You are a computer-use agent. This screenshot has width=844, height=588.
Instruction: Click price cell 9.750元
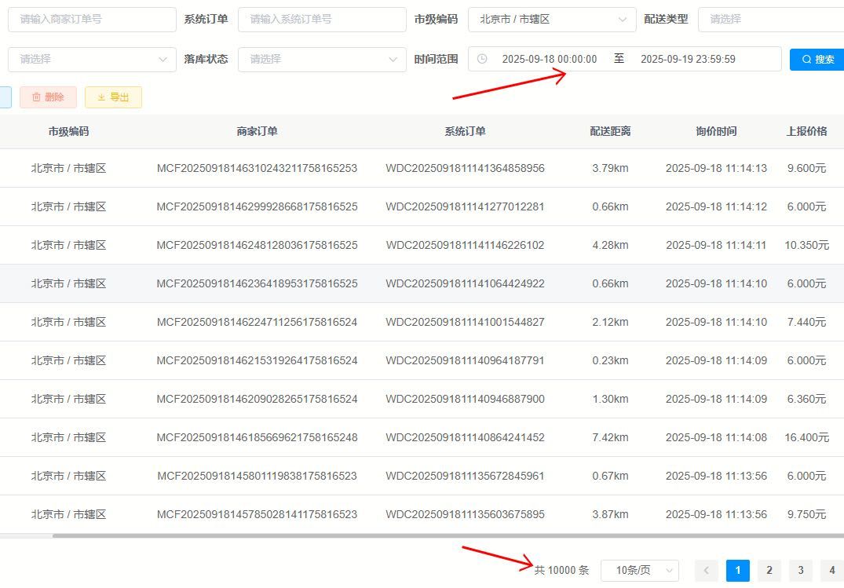coord(806,515)
